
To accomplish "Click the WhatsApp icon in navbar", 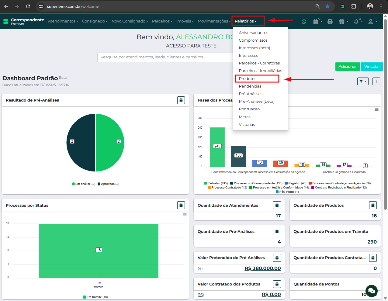I will pos(304,22).
